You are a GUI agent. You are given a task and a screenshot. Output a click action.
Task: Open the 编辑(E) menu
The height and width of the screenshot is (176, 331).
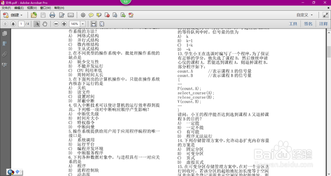coord(19,8)
